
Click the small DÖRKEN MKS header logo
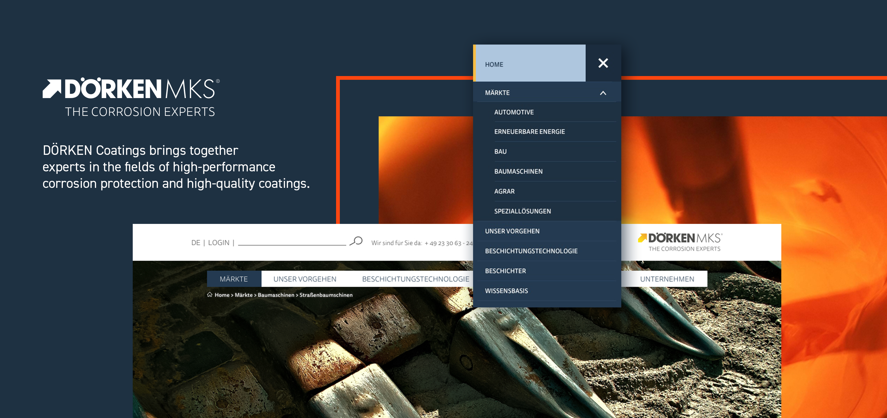click(x=680, y=242)
